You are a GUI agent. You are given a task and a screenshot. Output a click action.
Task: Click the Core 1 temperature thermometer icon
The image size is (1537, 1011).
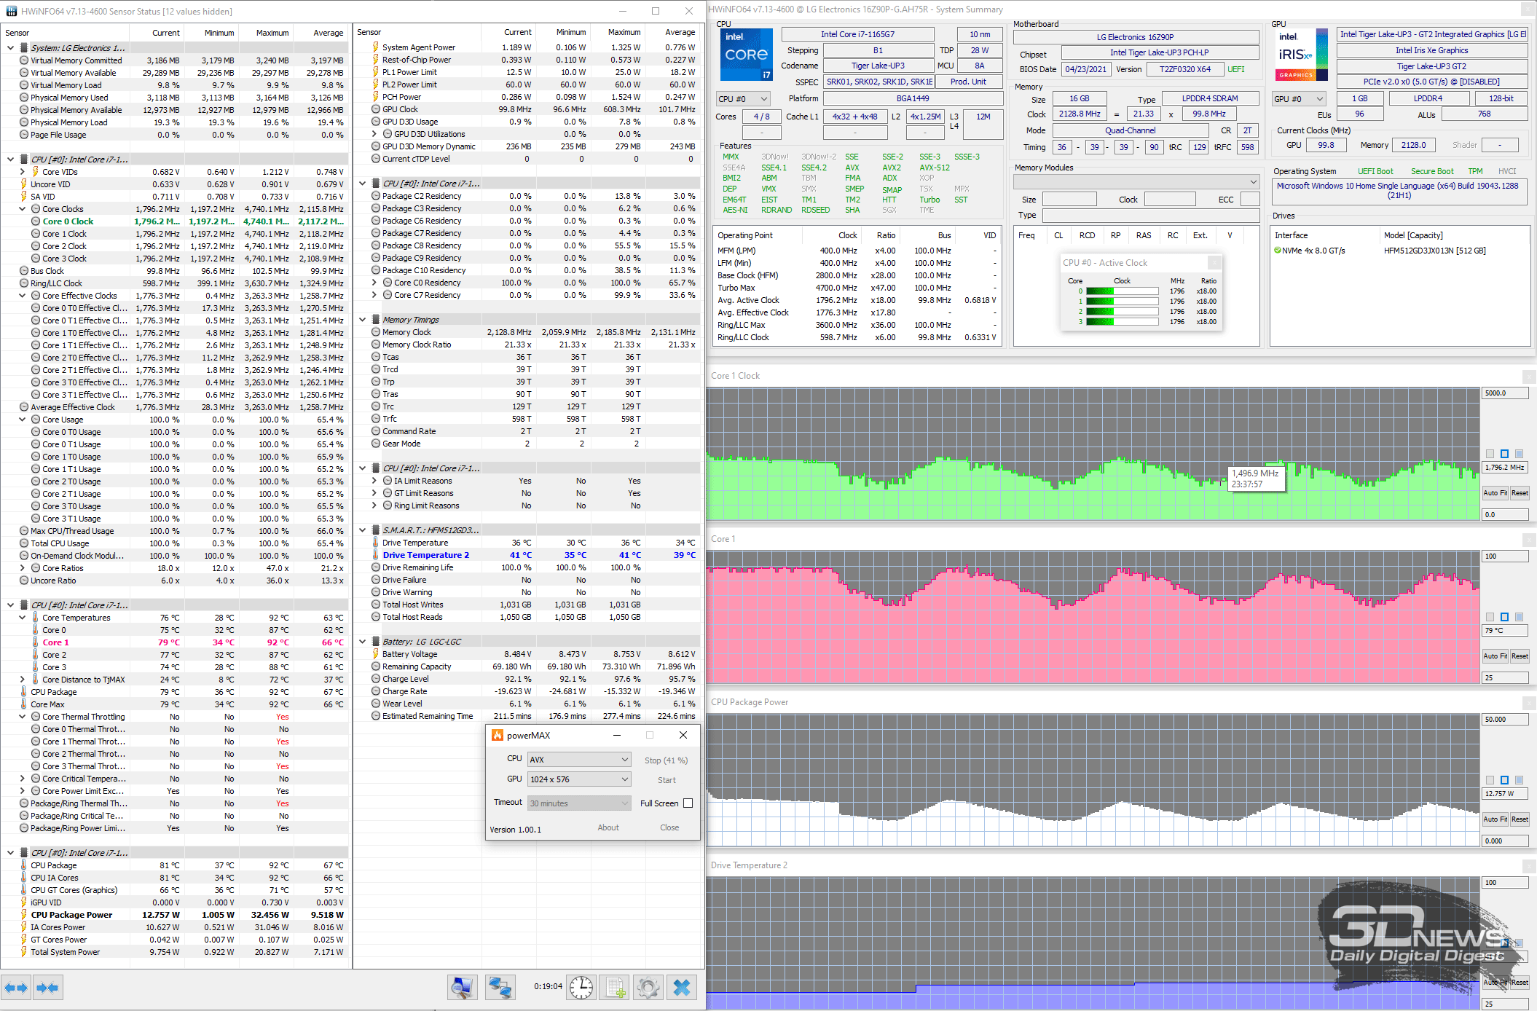tap(36, 642)
